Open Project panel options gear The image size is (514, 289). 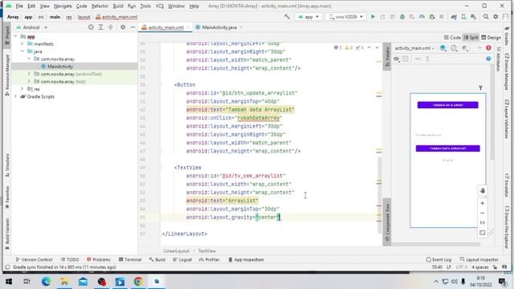[x=123, y=27]
